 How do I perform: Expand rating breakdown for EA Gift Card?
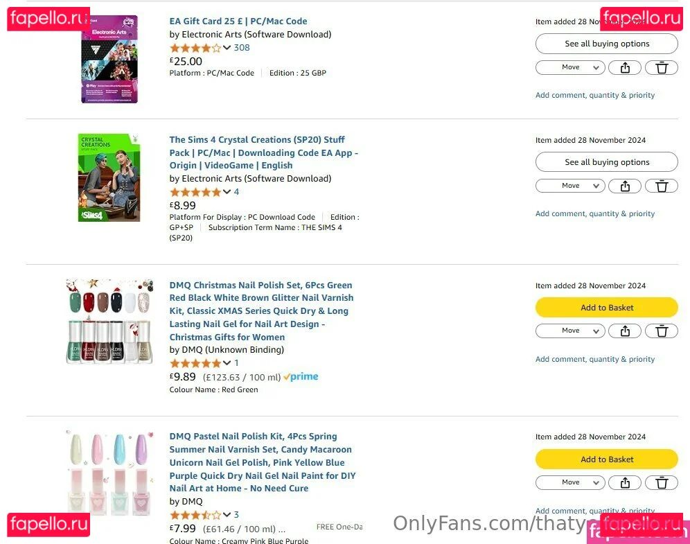click(x=227, y=48)
